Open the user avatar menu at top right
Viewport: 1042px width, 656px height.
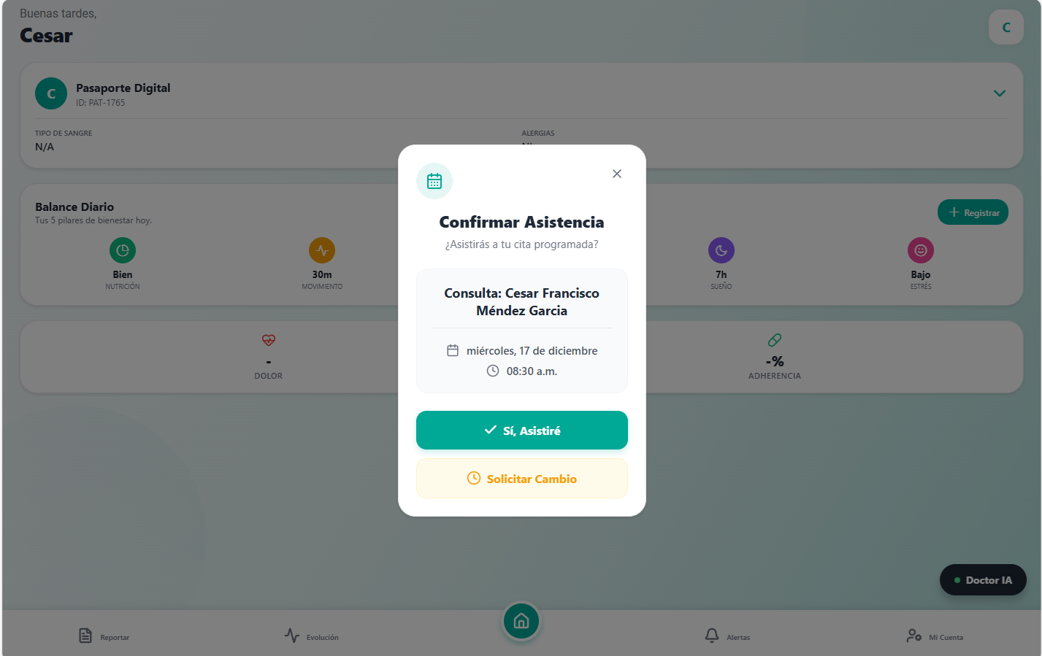[1006, 27]
